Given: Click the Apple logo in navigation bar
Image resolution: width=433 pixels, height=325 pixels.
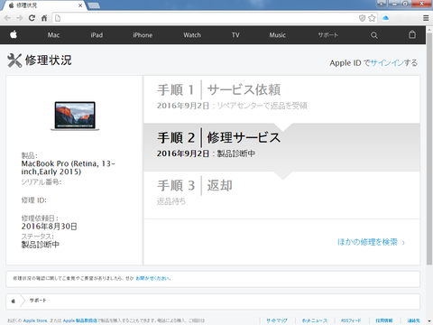Looking at the screenshot, I should coord(14,34).
